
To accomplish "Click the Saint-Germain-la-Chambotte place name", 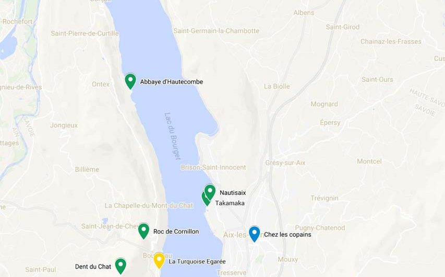I will coord(217,31).
